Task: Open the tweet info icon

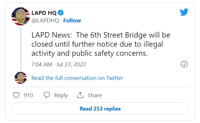Action: point(184,64)
